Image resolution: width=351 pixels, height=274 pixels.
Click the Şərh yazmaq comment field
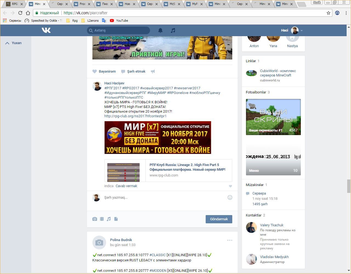165,198
